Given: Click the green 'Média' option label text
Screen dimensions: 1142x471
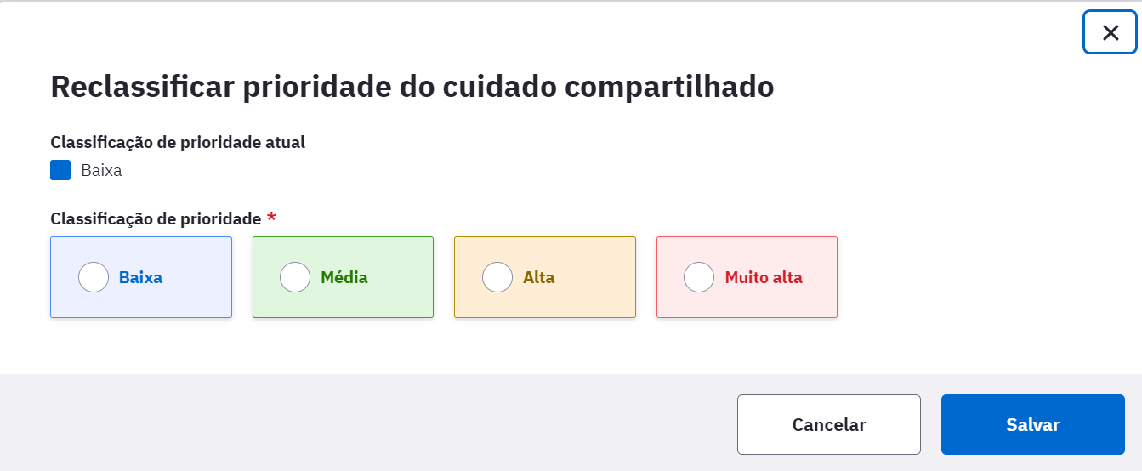Looking at the screenshot, I should [x=344, y=277].
